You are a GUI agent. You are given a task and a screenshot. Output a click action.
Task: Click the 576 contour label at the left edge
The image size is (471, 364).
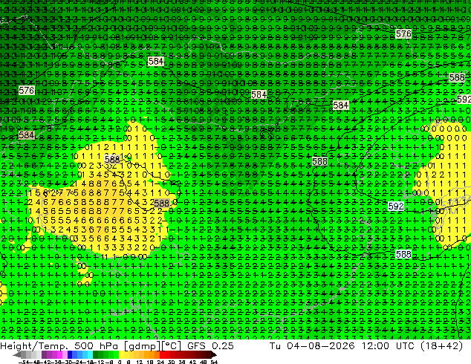coord(27,90)
